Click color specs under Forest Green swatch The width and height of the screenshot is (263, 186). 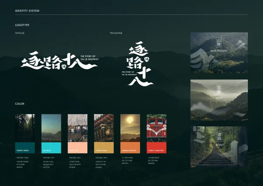pos(22,162)
